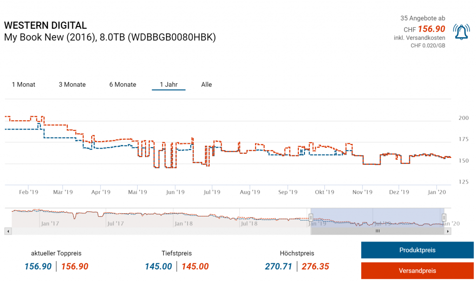
Task: Click the navigator's right range handle
Action: pos(444,217)
